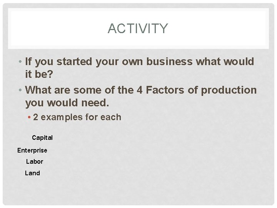The height and width of the screenshot is (208, 277).
Task: Click the 'you would need.' text line
Action: [67, 103]
